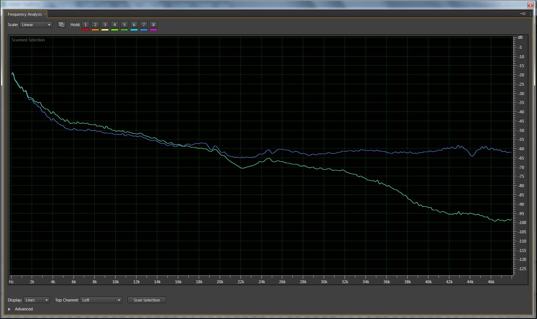Click the '-5' dB axis label

(520, 47)
